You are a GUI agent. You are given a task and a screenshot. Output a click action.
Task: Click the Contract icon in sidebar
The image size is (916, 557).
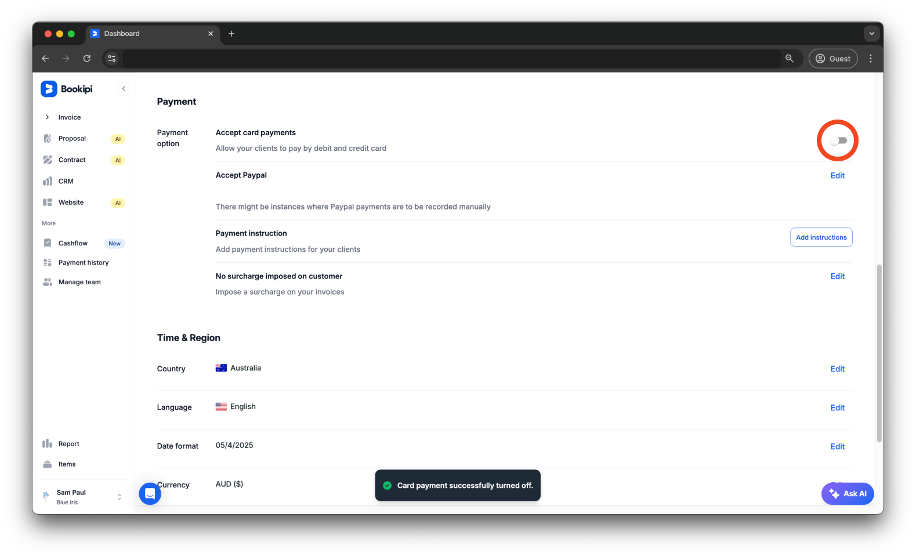tap(48, 160)
